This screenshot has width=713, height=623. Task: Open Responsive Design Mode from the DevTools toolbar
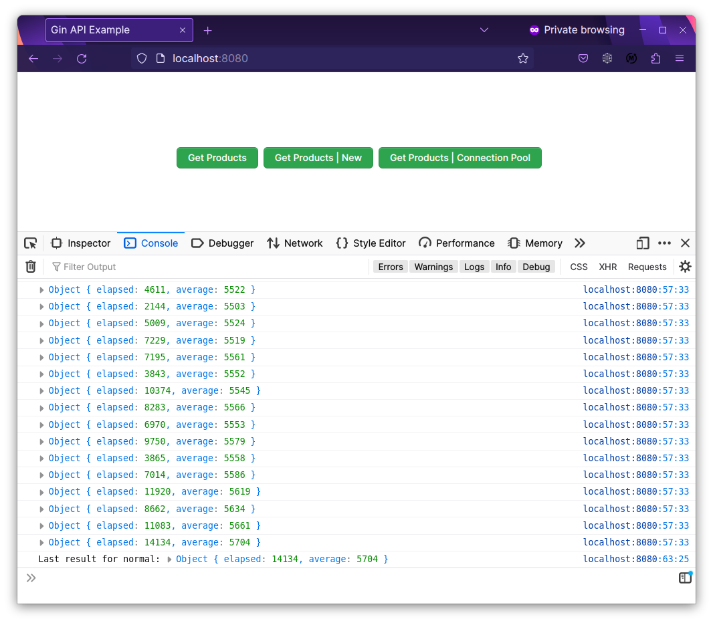pos(643,243)
